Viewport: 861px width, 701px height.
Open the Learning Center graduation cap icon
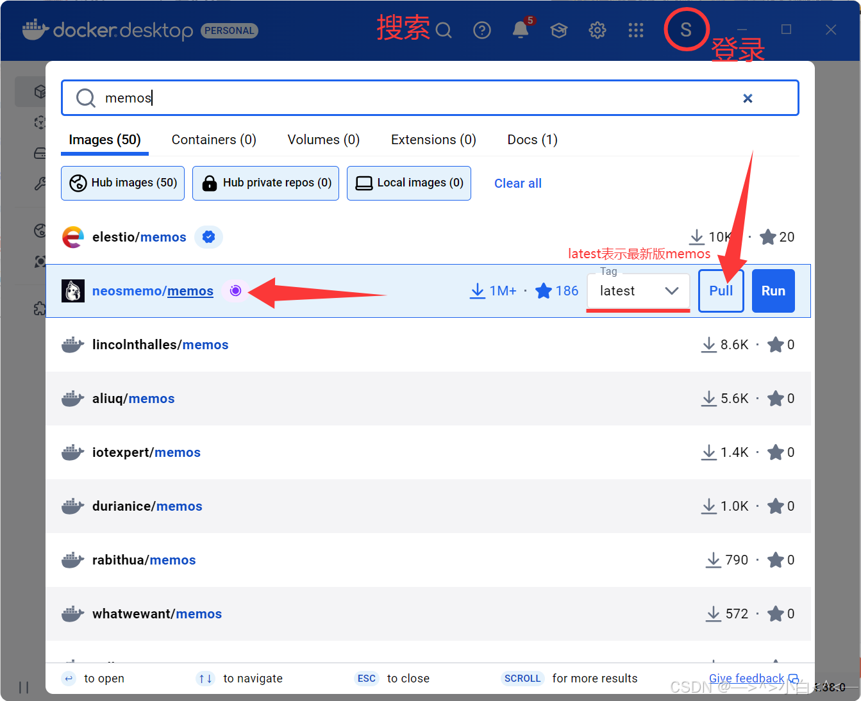(x=558, y=30)
